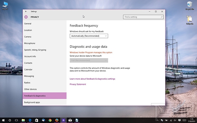Open Account info privacy settings
The height and width of the screenshot is (123, 197).
point(44,56)
